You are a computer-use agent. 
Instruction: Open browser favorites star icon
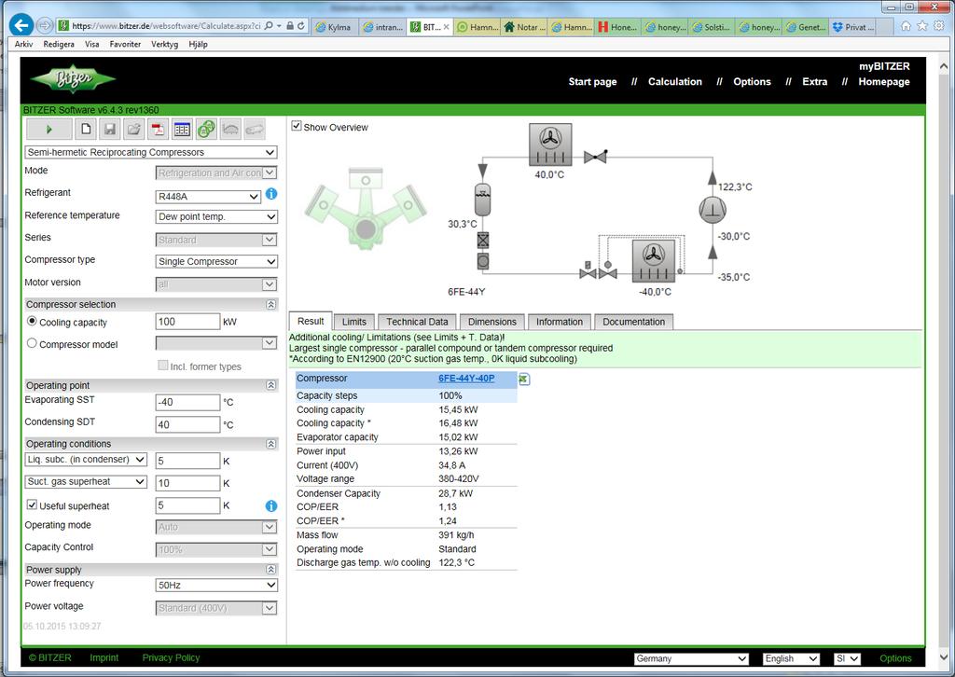[922, 25]
